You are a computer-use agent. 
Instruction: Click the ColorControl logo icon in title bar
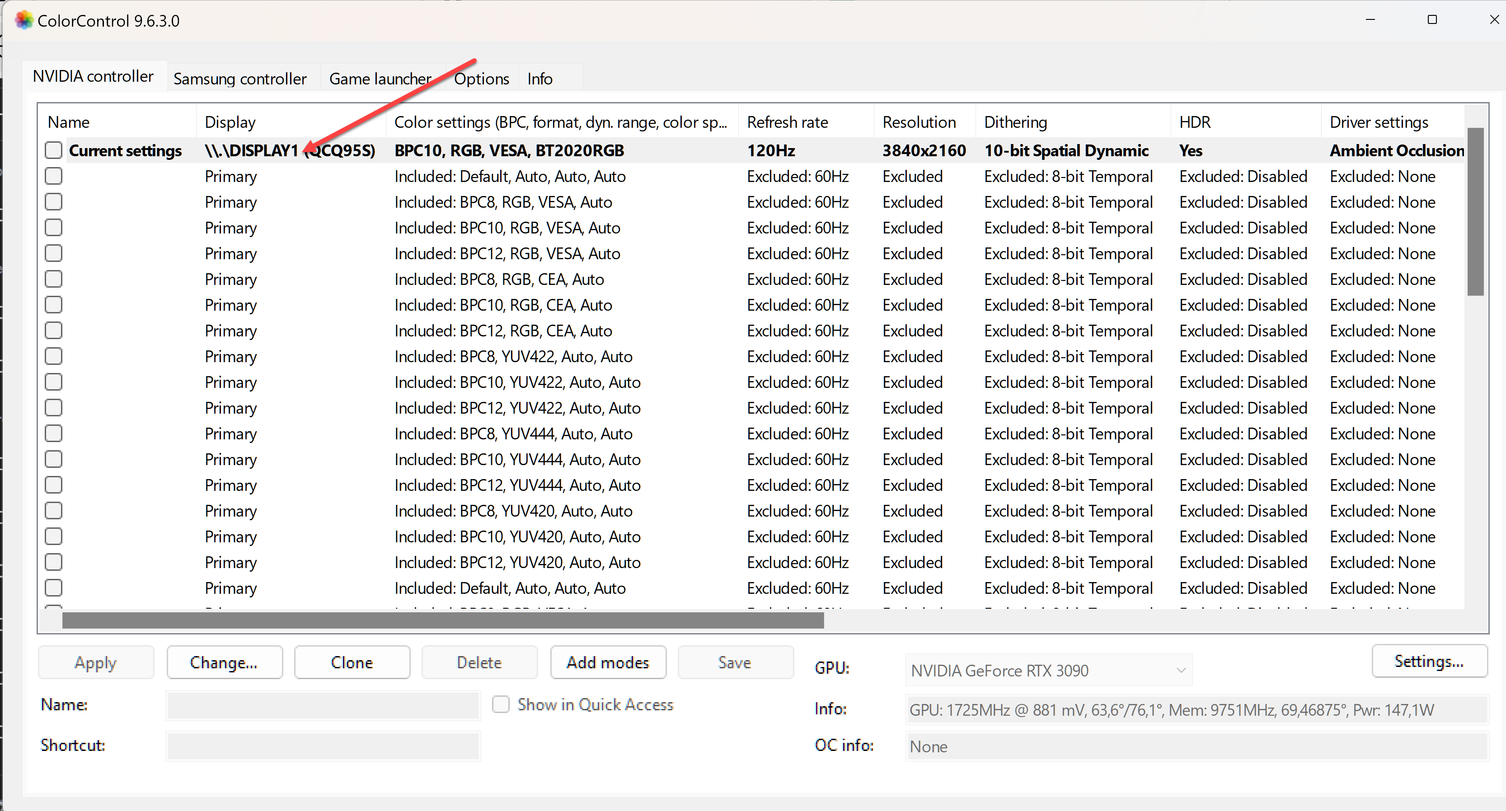pyautogui.click(x=23, y=20)
